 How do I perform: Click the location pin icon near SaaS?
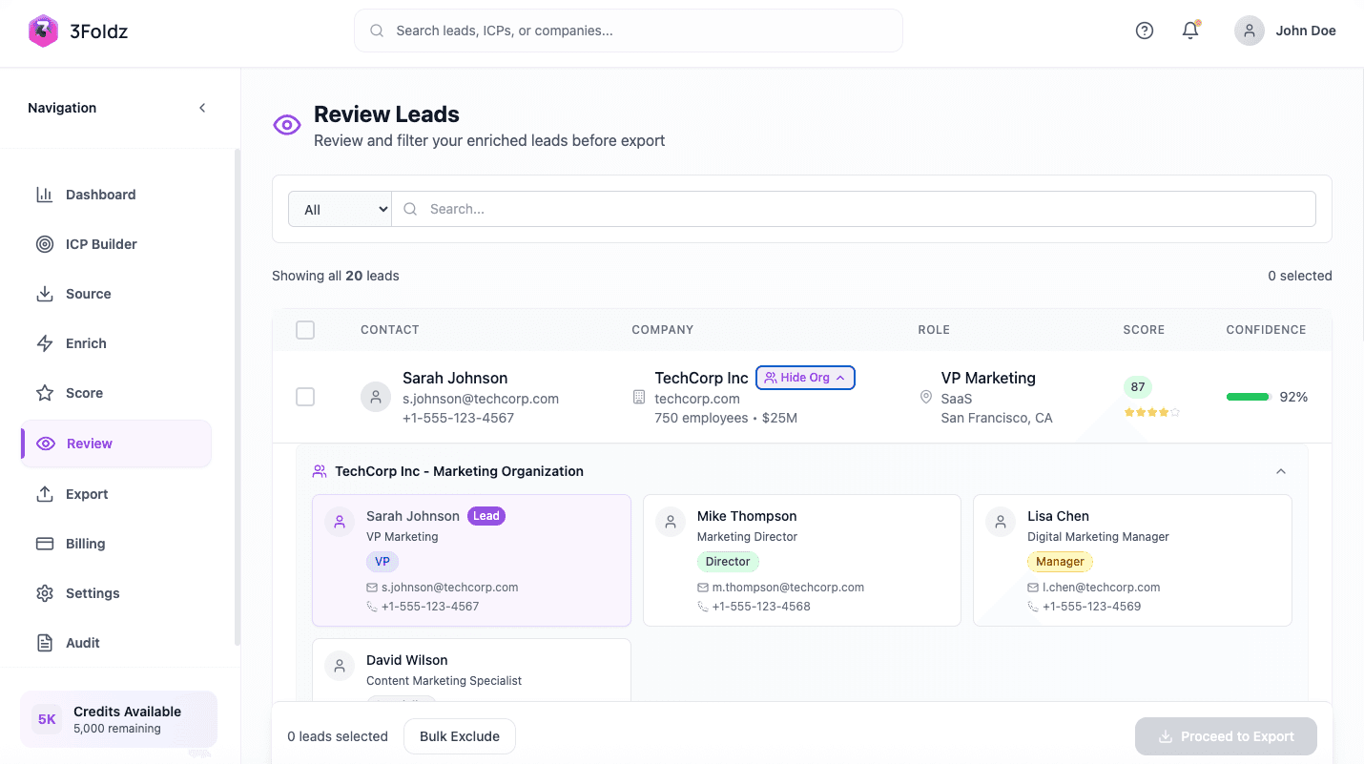pyautogui.click(x=925, y=397)
